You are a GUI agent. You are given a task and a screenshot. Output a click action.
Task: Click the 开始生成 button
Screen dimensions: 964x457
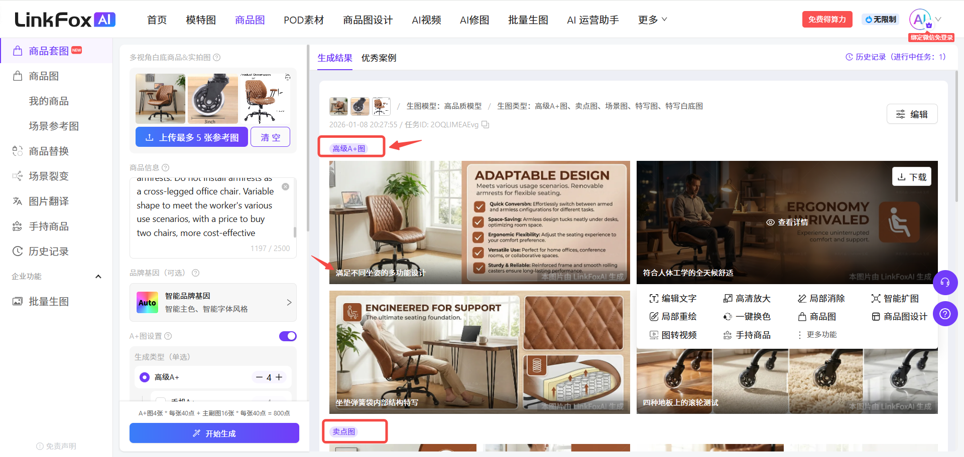click(214, 433)
